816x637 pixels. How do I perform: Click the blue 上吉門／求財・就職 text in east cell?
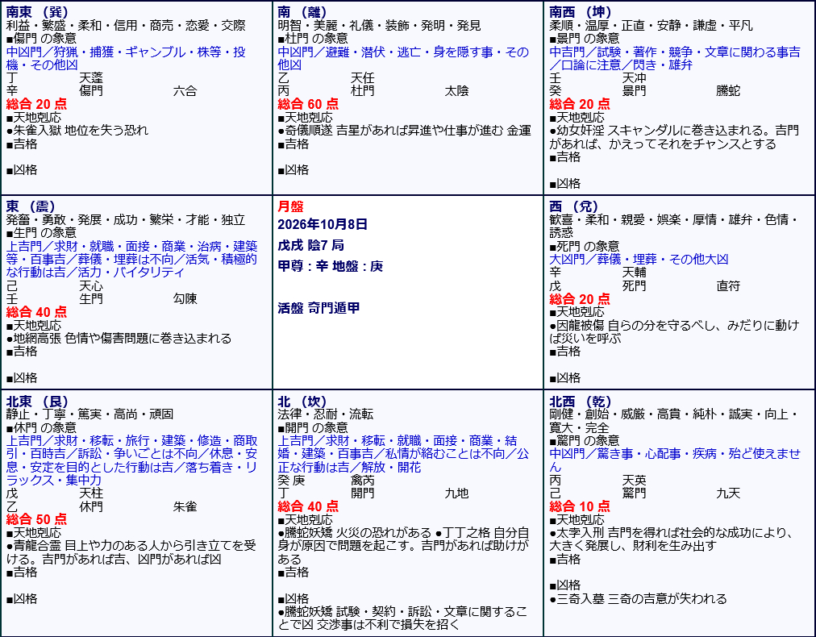point(131,259)
